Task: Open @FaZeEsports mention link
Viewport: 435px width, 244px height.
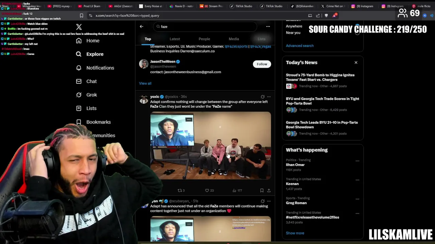Action: [236, 46]
